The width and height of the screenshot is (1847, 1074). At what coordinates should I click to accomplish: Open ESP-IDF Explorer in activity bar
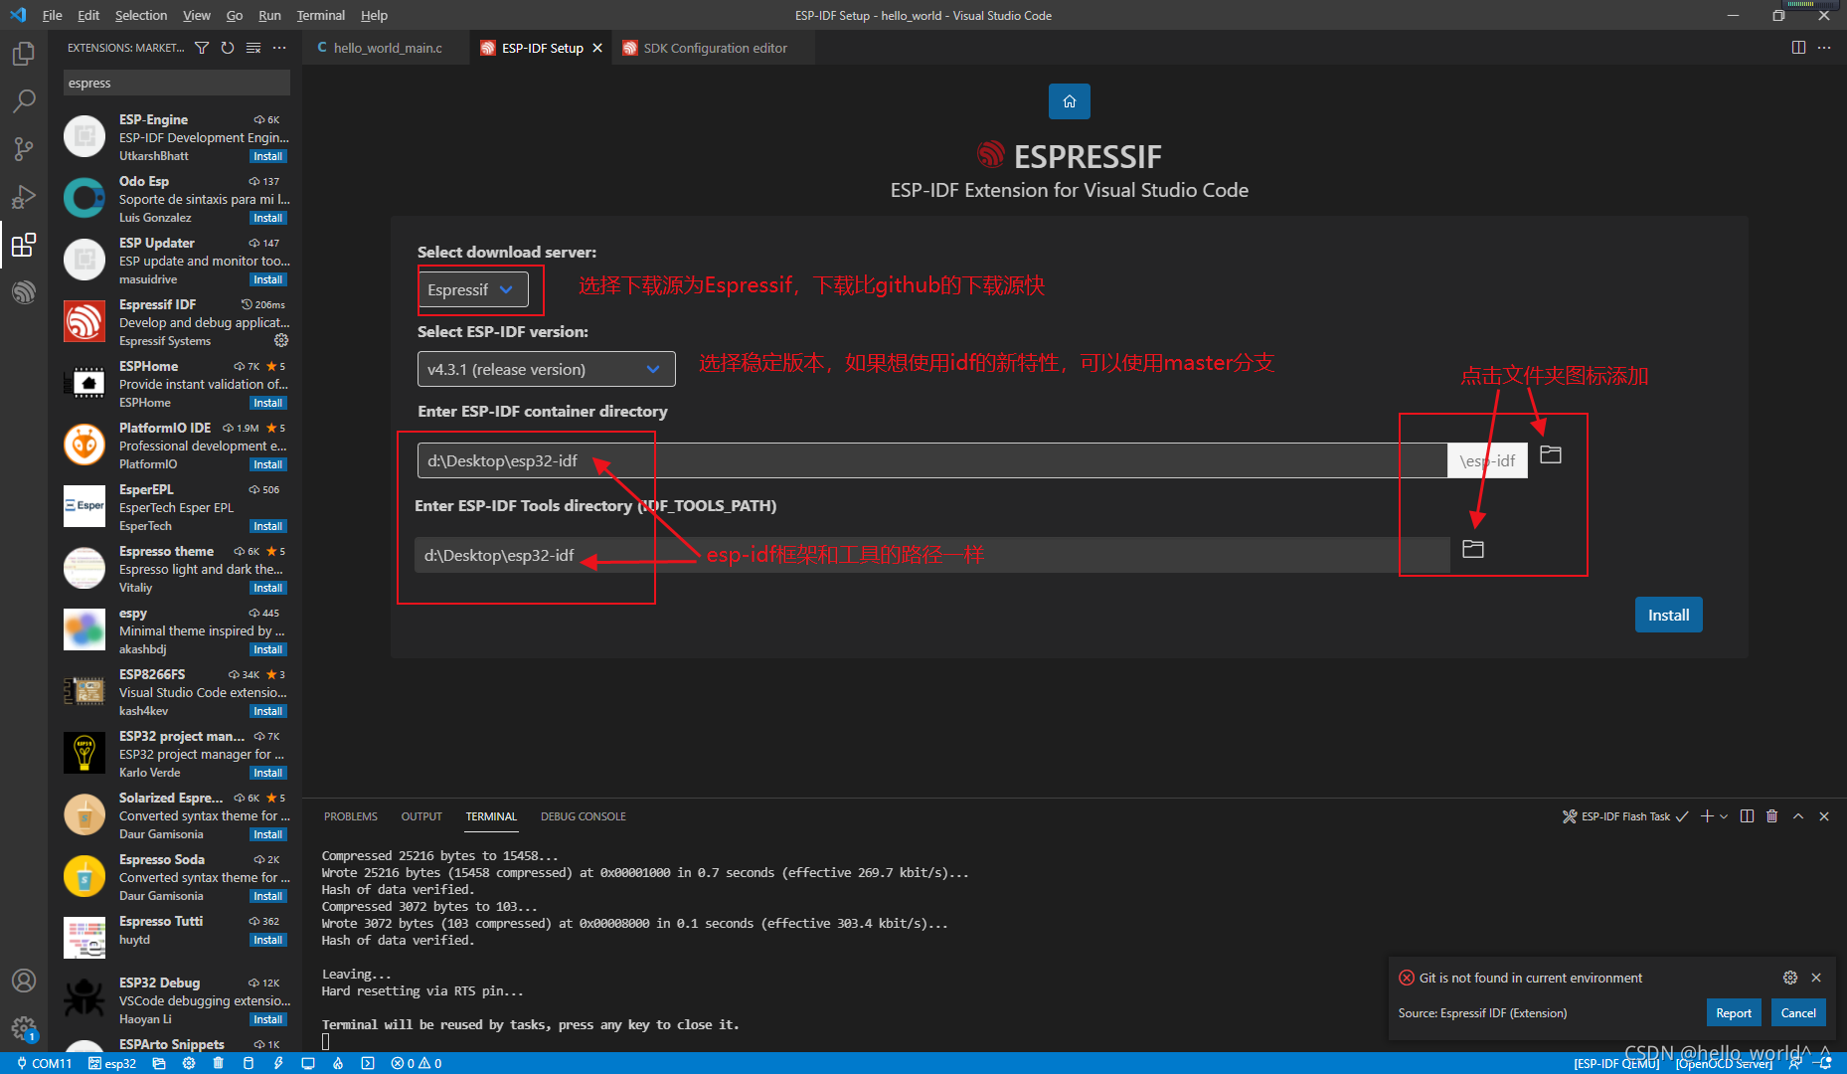click(x=24, y=292)
